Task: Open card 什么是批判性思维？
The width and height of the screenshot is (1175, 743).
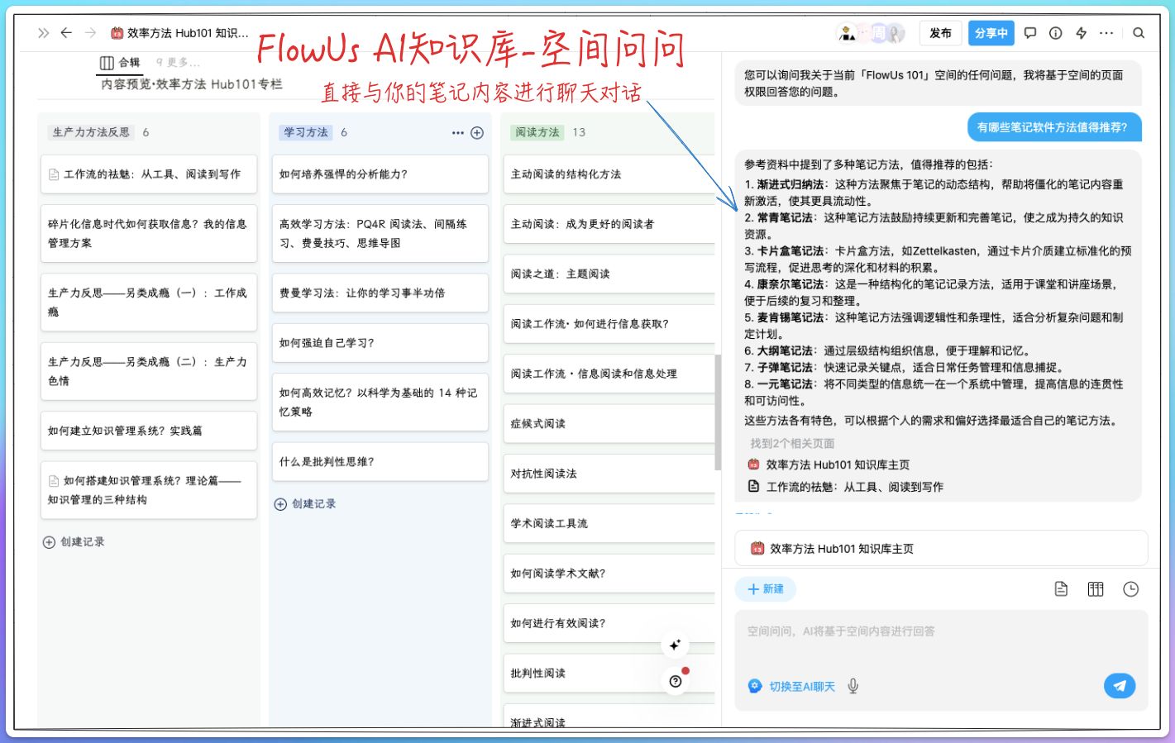Action: point(380,461)
